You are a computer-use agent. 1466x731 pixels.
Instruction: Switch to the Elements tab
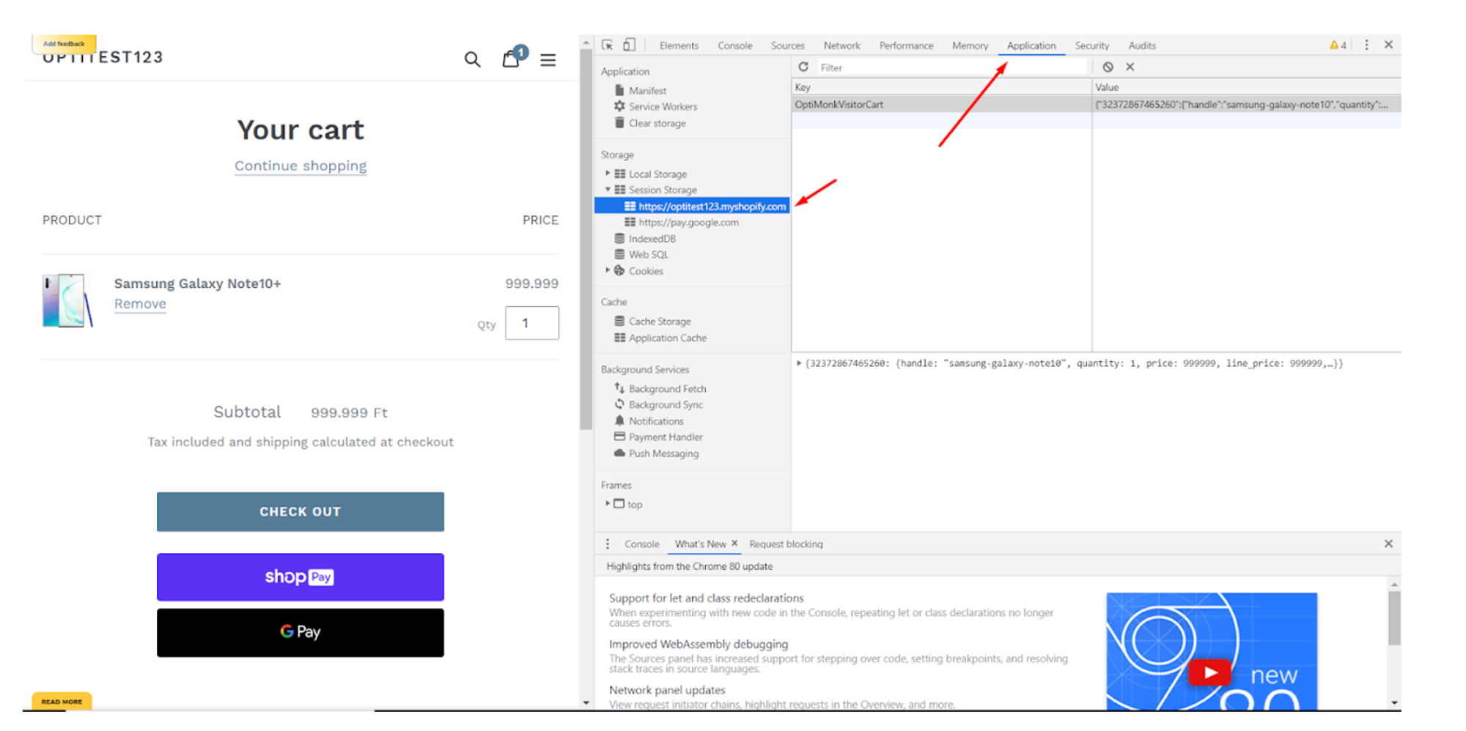pos(679,45)
